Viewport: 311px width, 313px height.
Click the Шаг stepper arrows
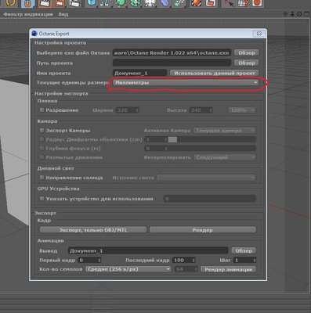[x=255, y=260]
